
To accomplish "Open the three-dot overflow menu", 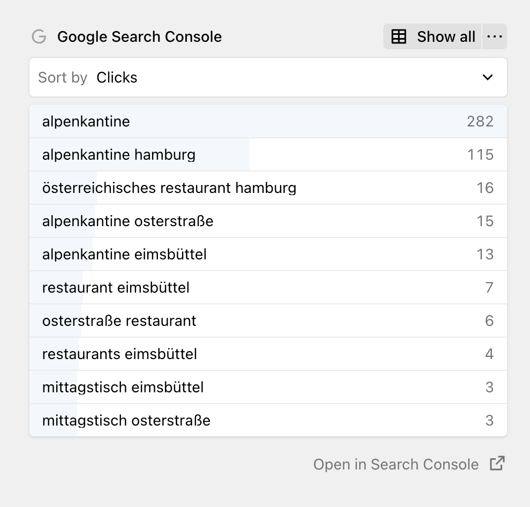I will [x=494, y=36].
